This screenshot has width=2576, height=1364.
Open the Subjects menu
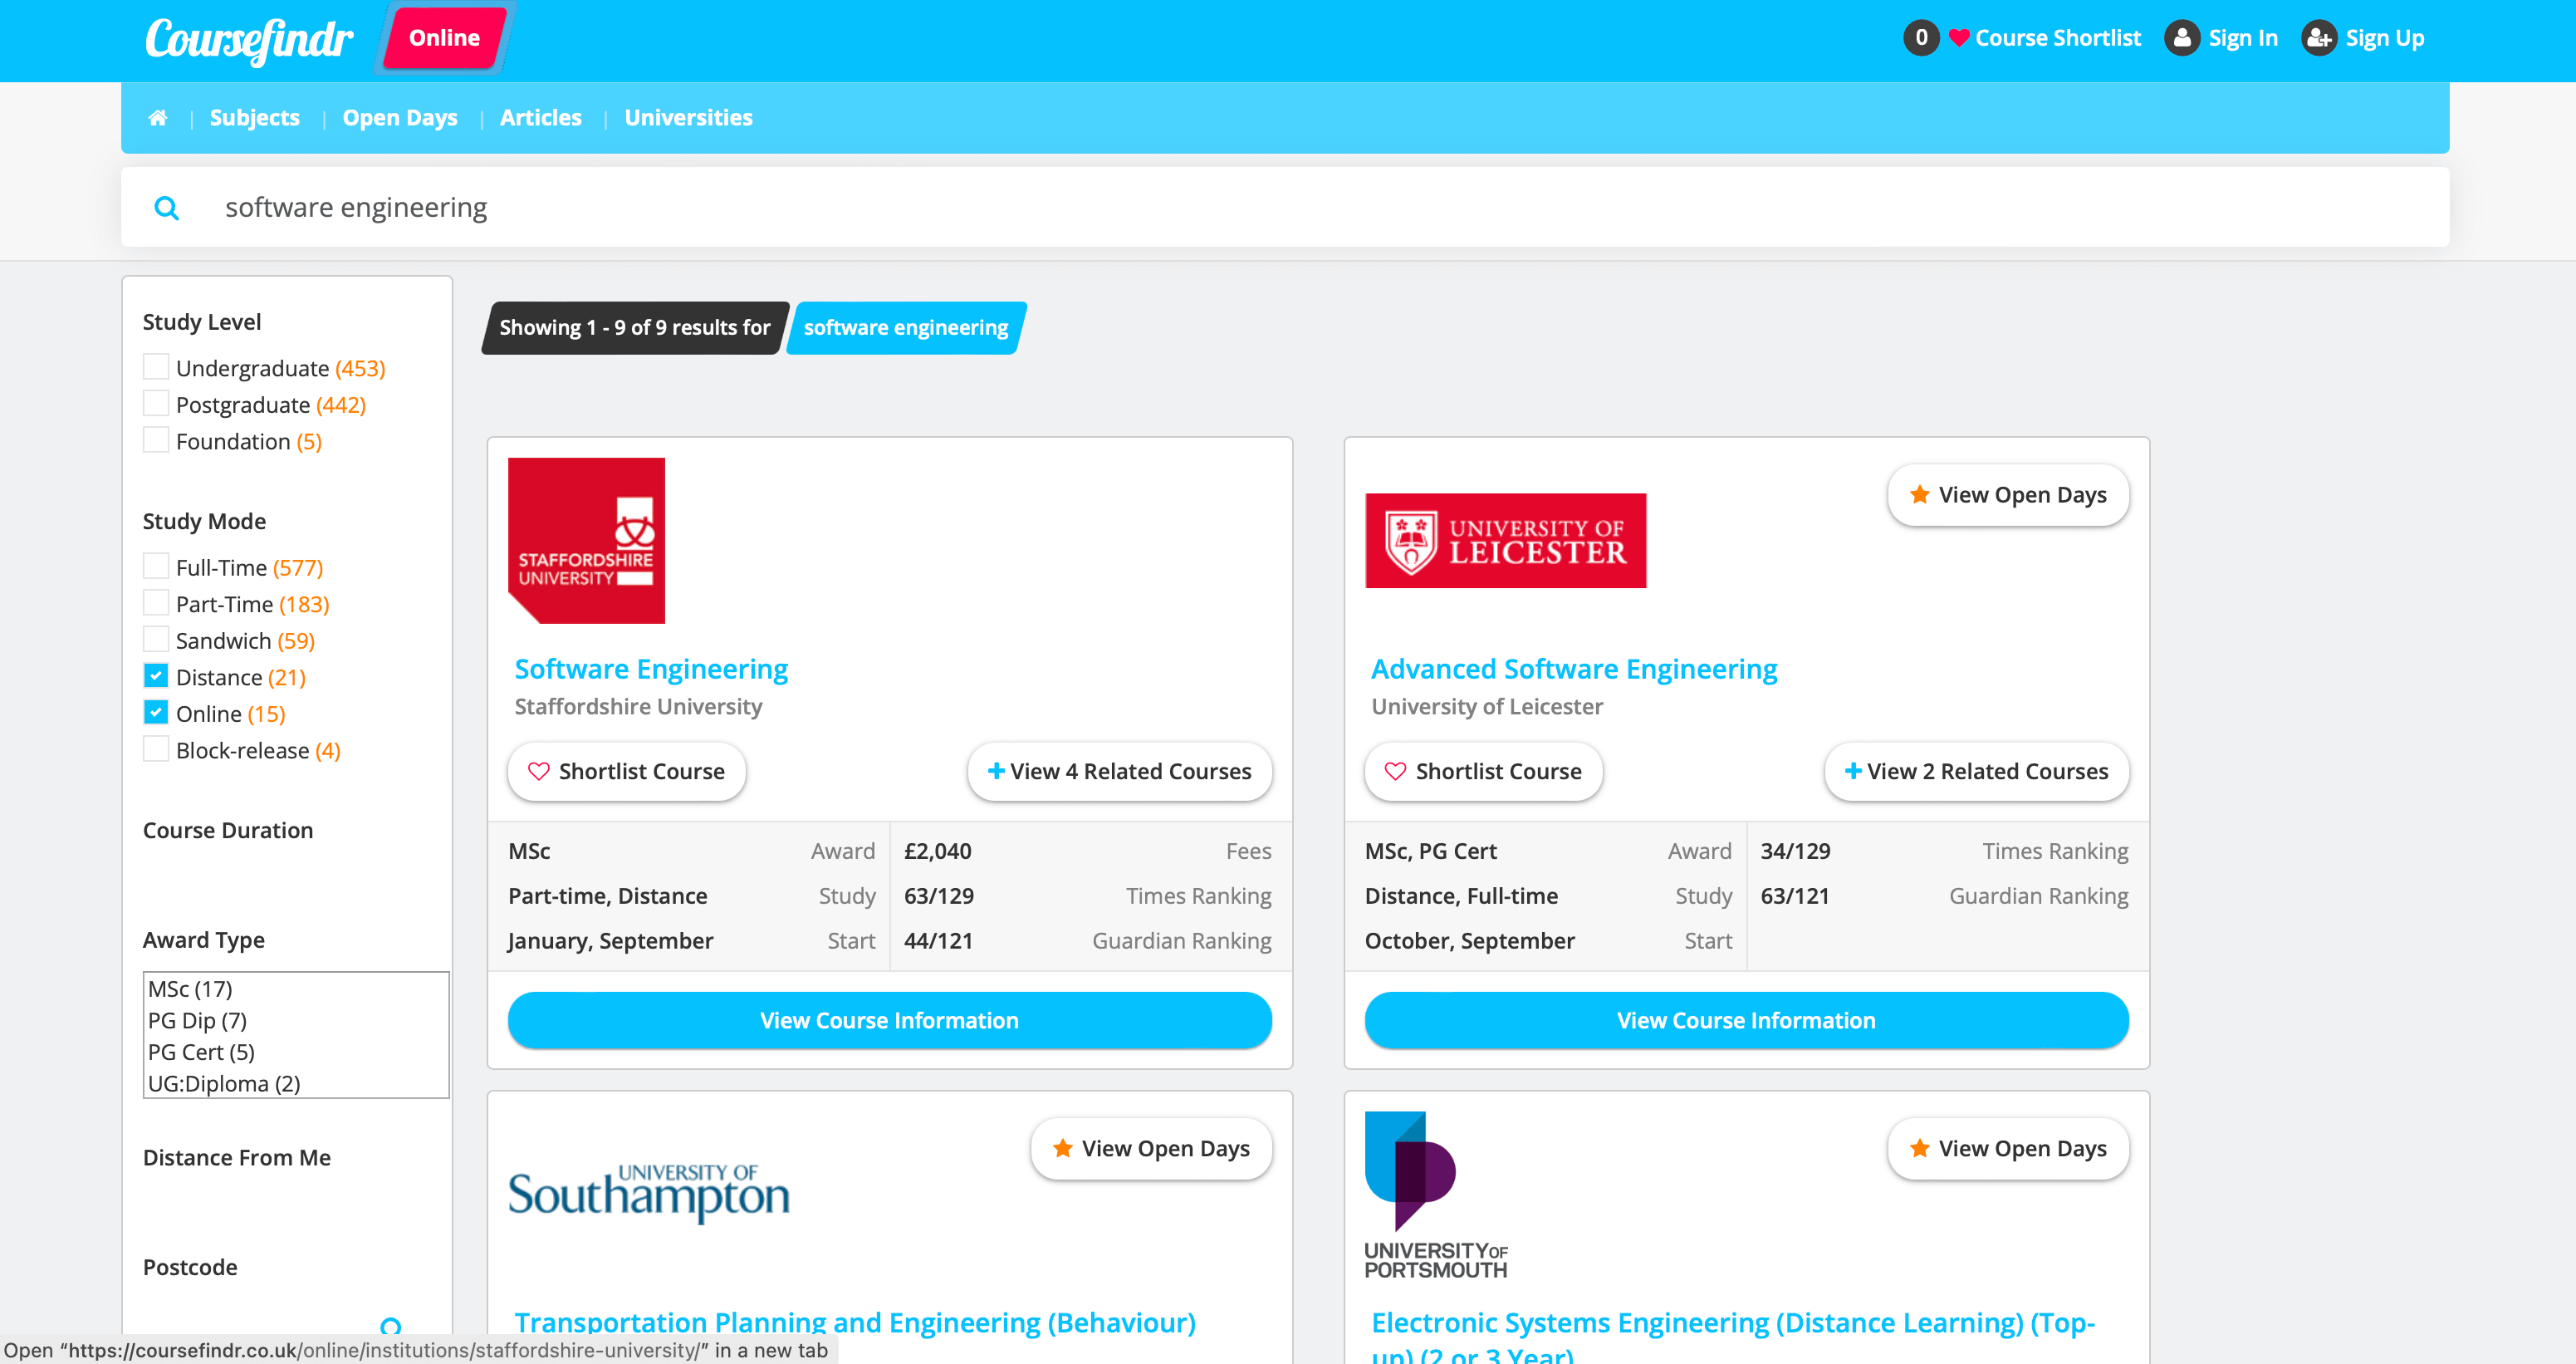point(254,118)
